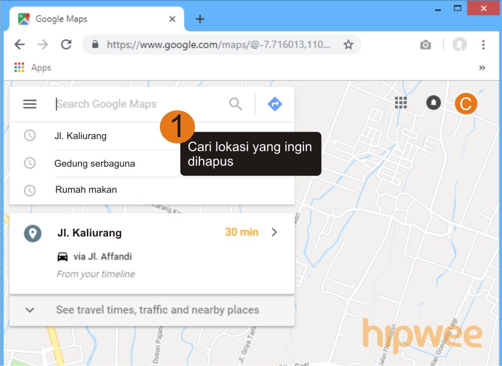Image resolution: width=502 pixels, height=366 pixels.
Task: Select Rumah makan from search history
Action: click(85, 189)
